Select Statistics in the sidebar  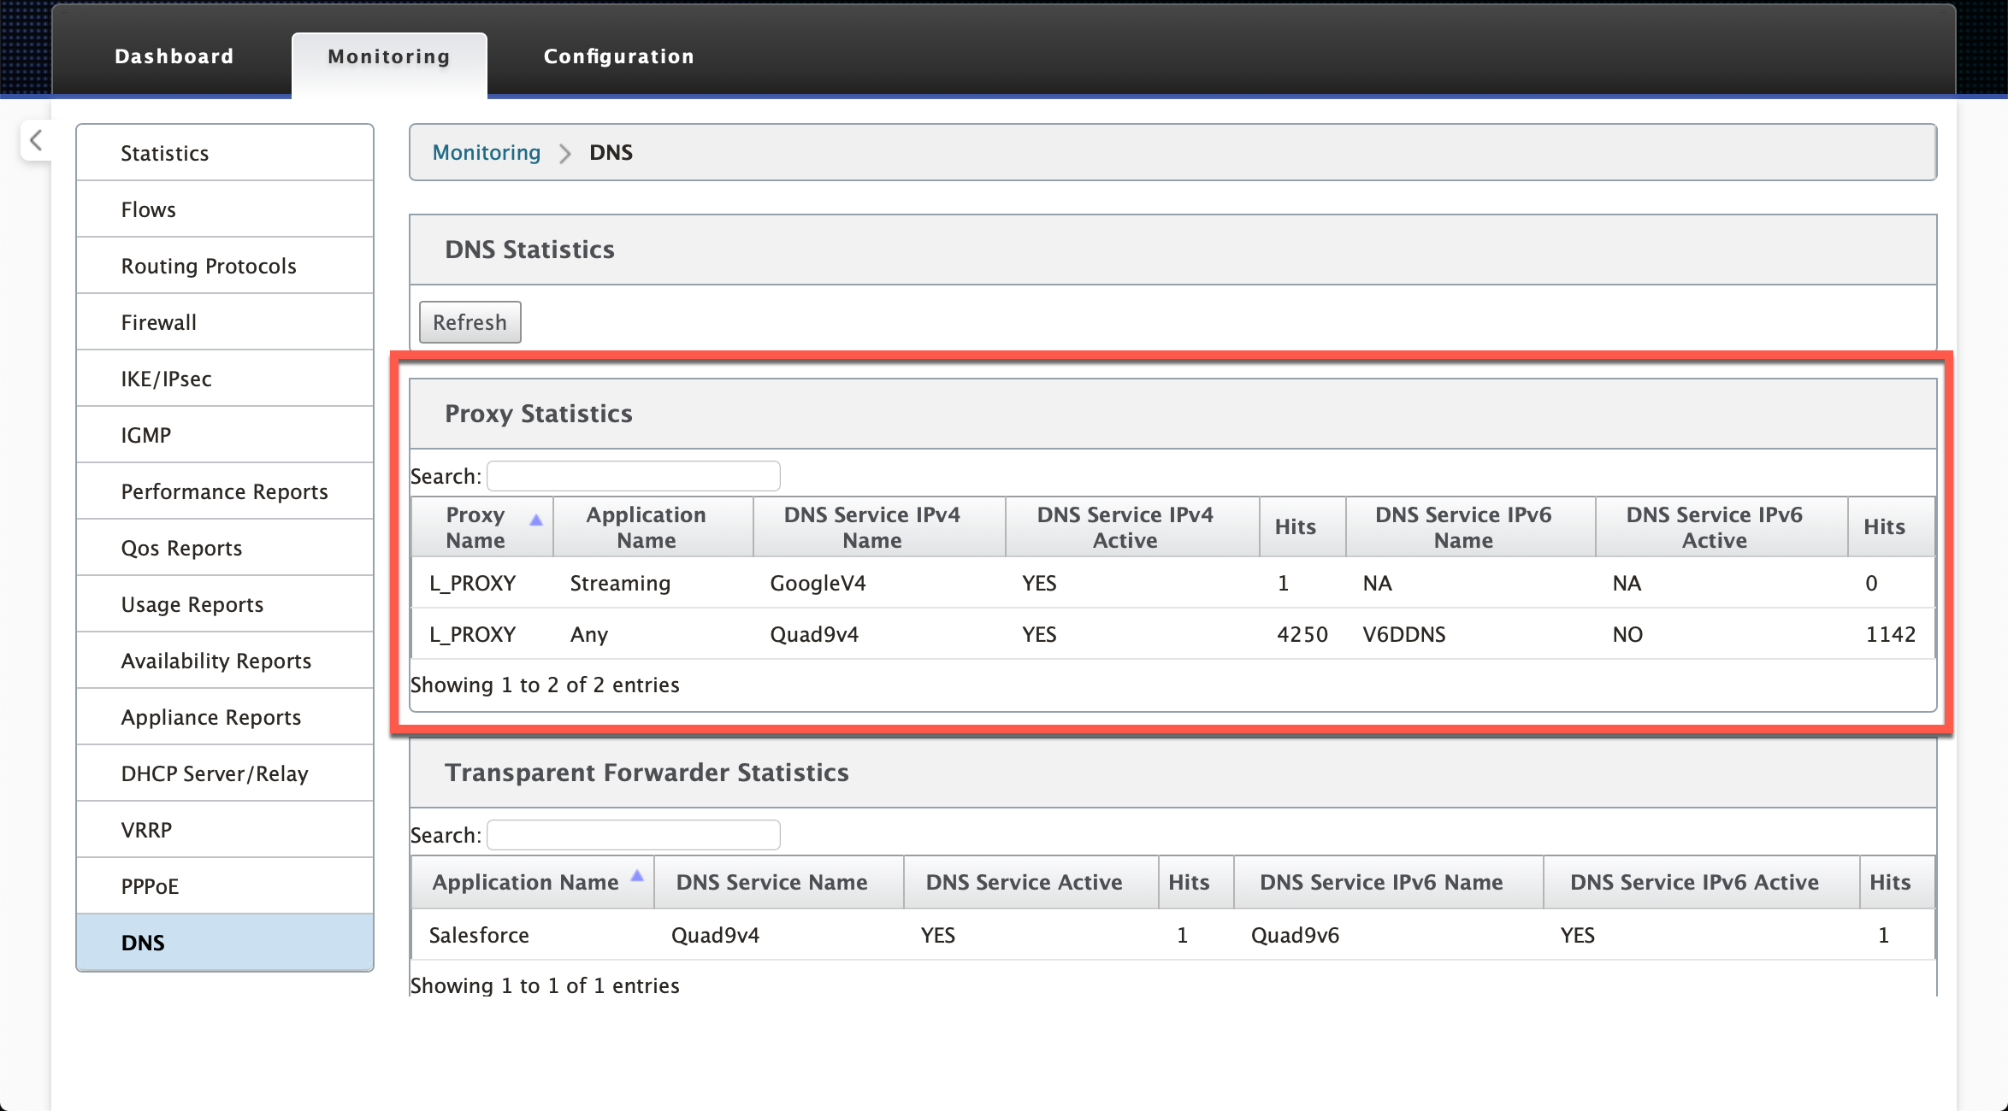tap(225, 153)
